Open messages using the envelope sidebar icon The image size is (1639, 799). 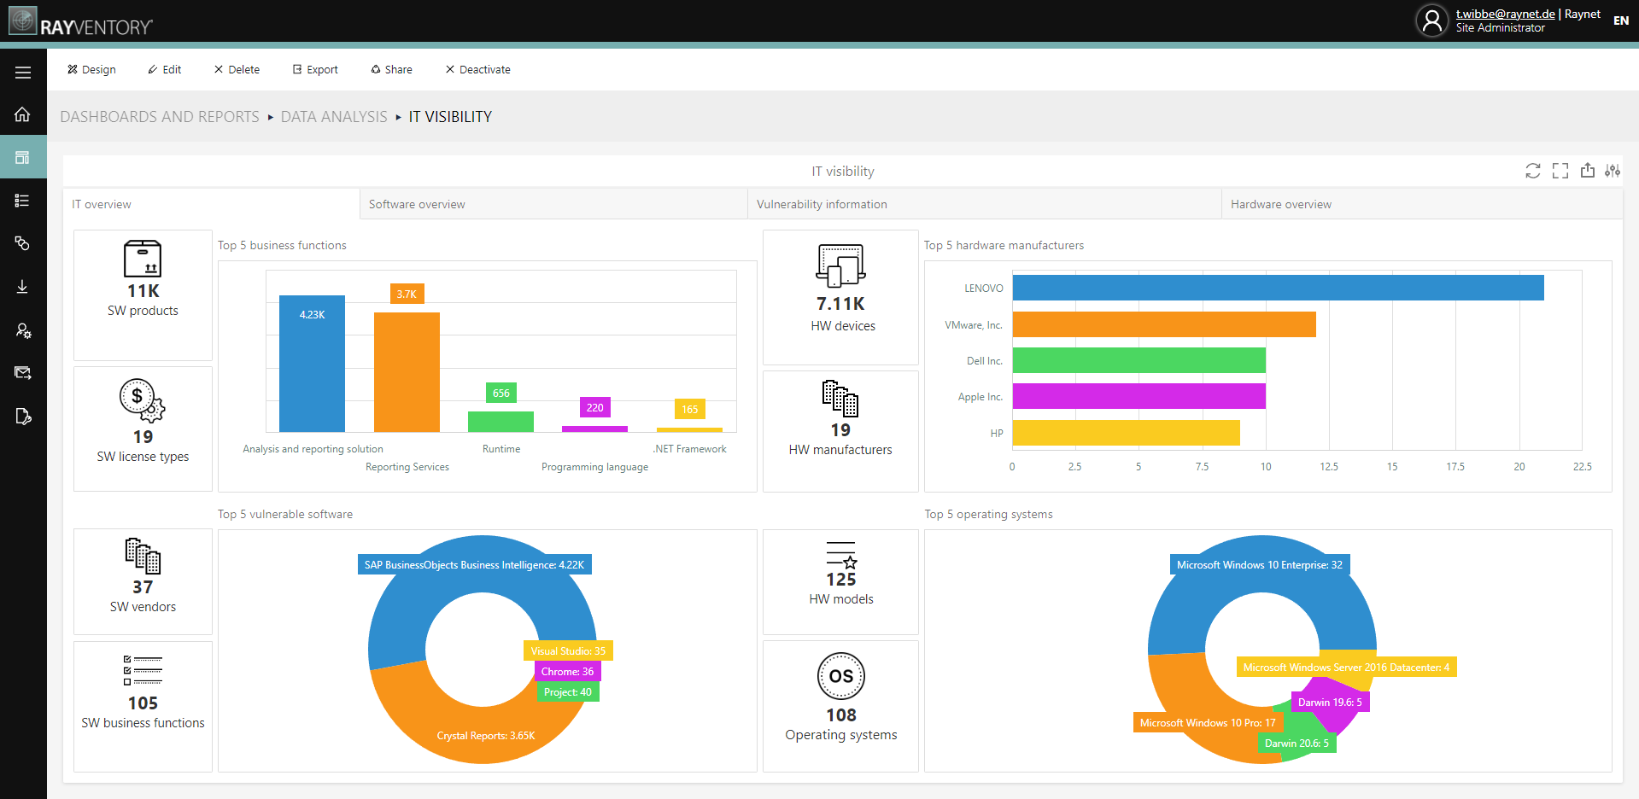[x=23, y=372]
